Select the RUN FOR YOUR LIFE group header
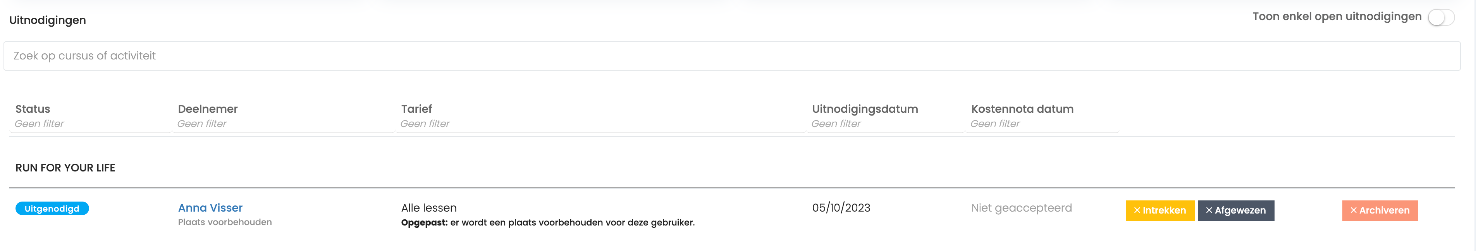Screen dimensions: 1476x251 (65, 168)
